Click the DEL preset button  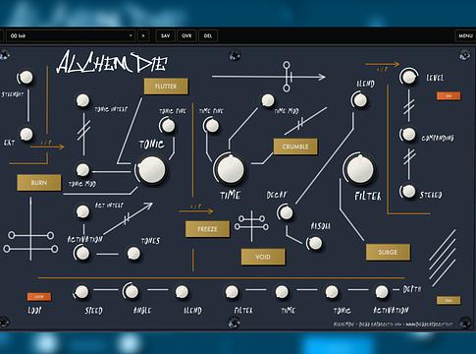208,35
